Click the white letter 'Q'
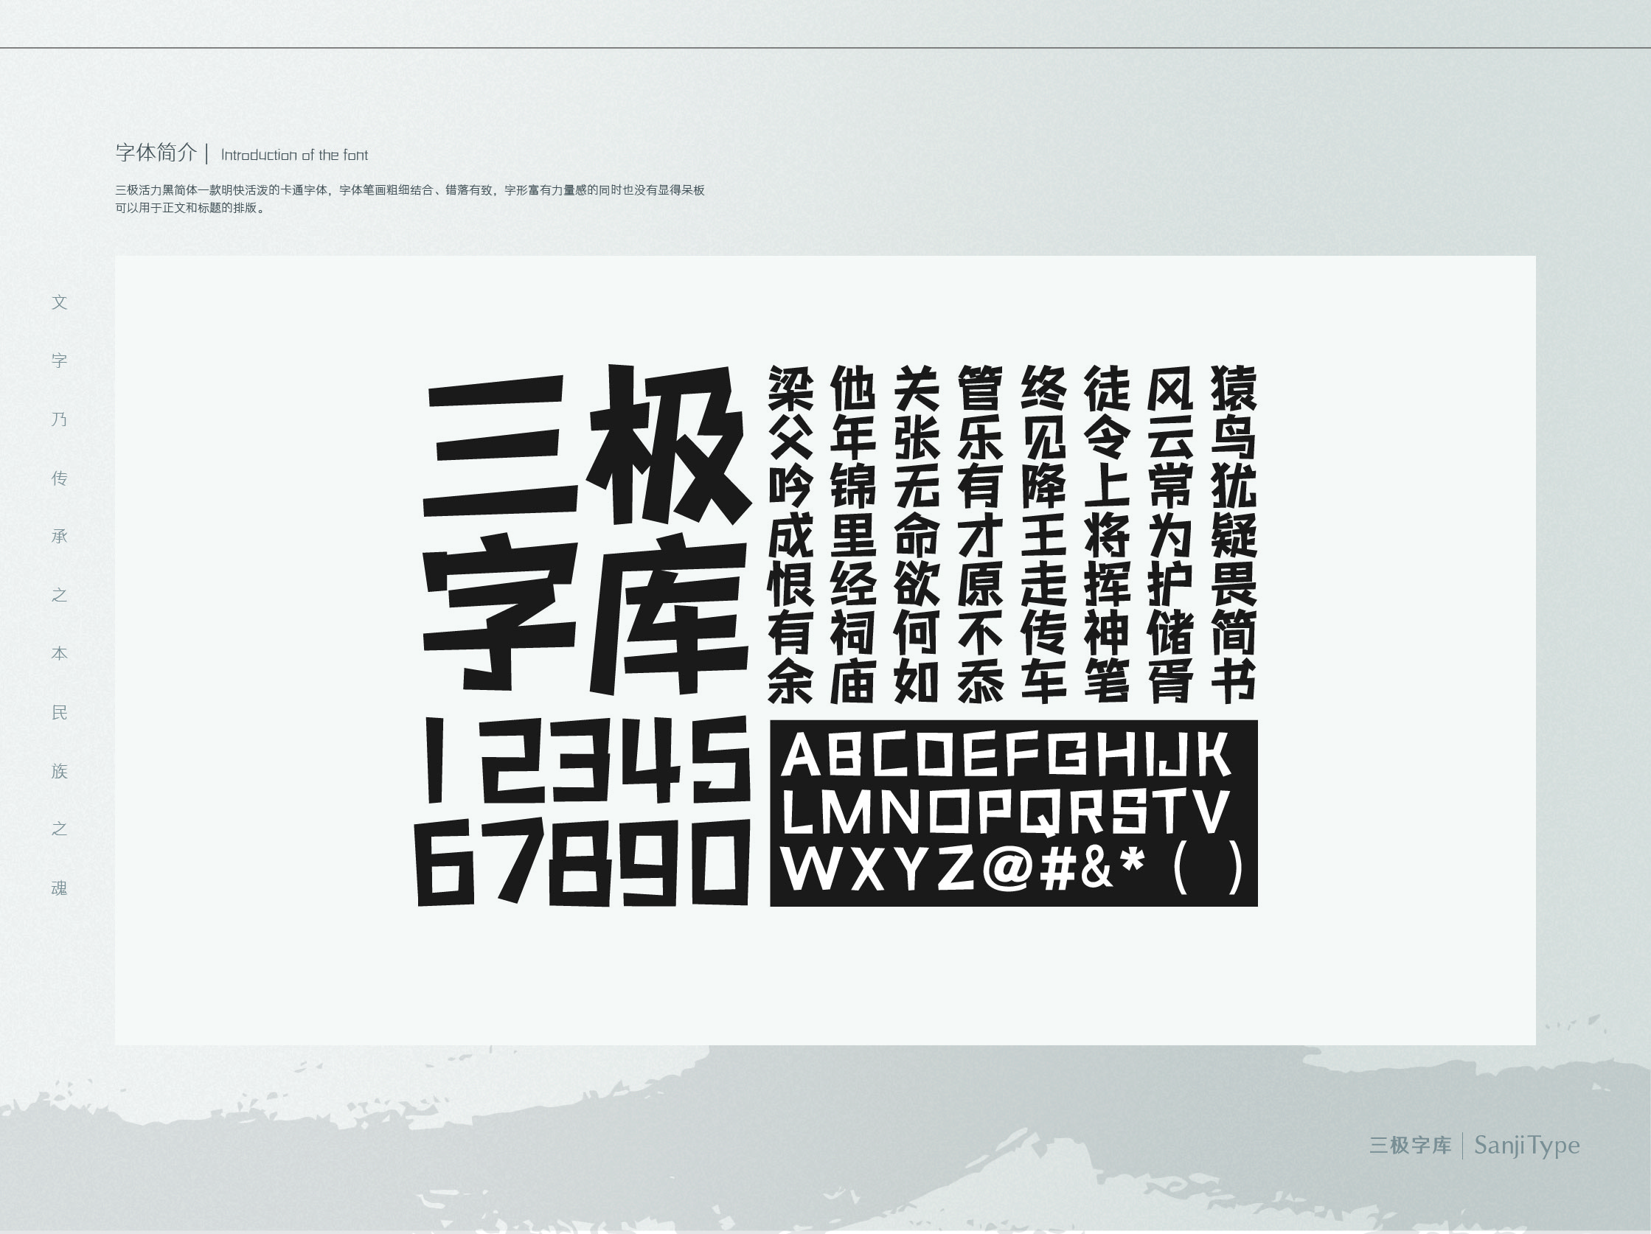This screenshot has width=1651, height=1234. tap(1039, 811)
